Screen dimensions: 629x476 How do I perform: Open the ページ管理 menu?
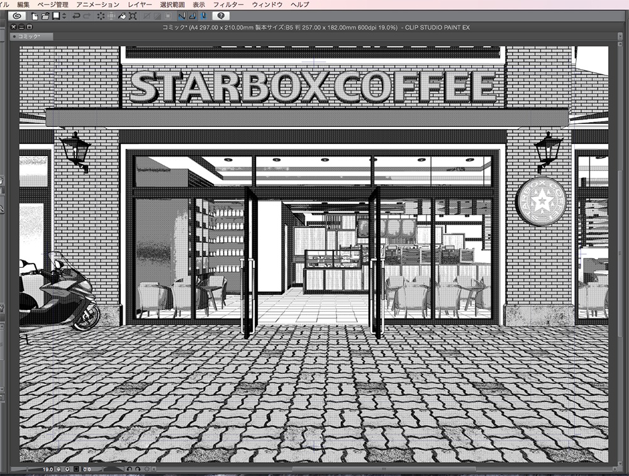[x=53, y=4]
